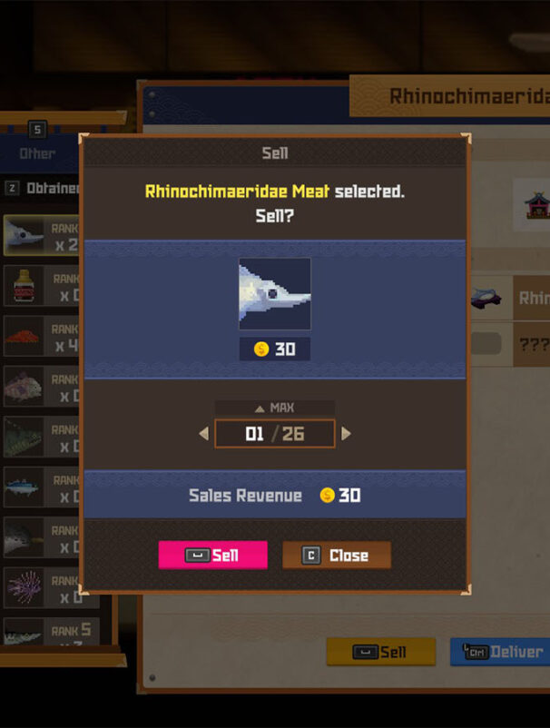Select the red spice pile ingredient
550x728 pixels.
click(23, 336)
